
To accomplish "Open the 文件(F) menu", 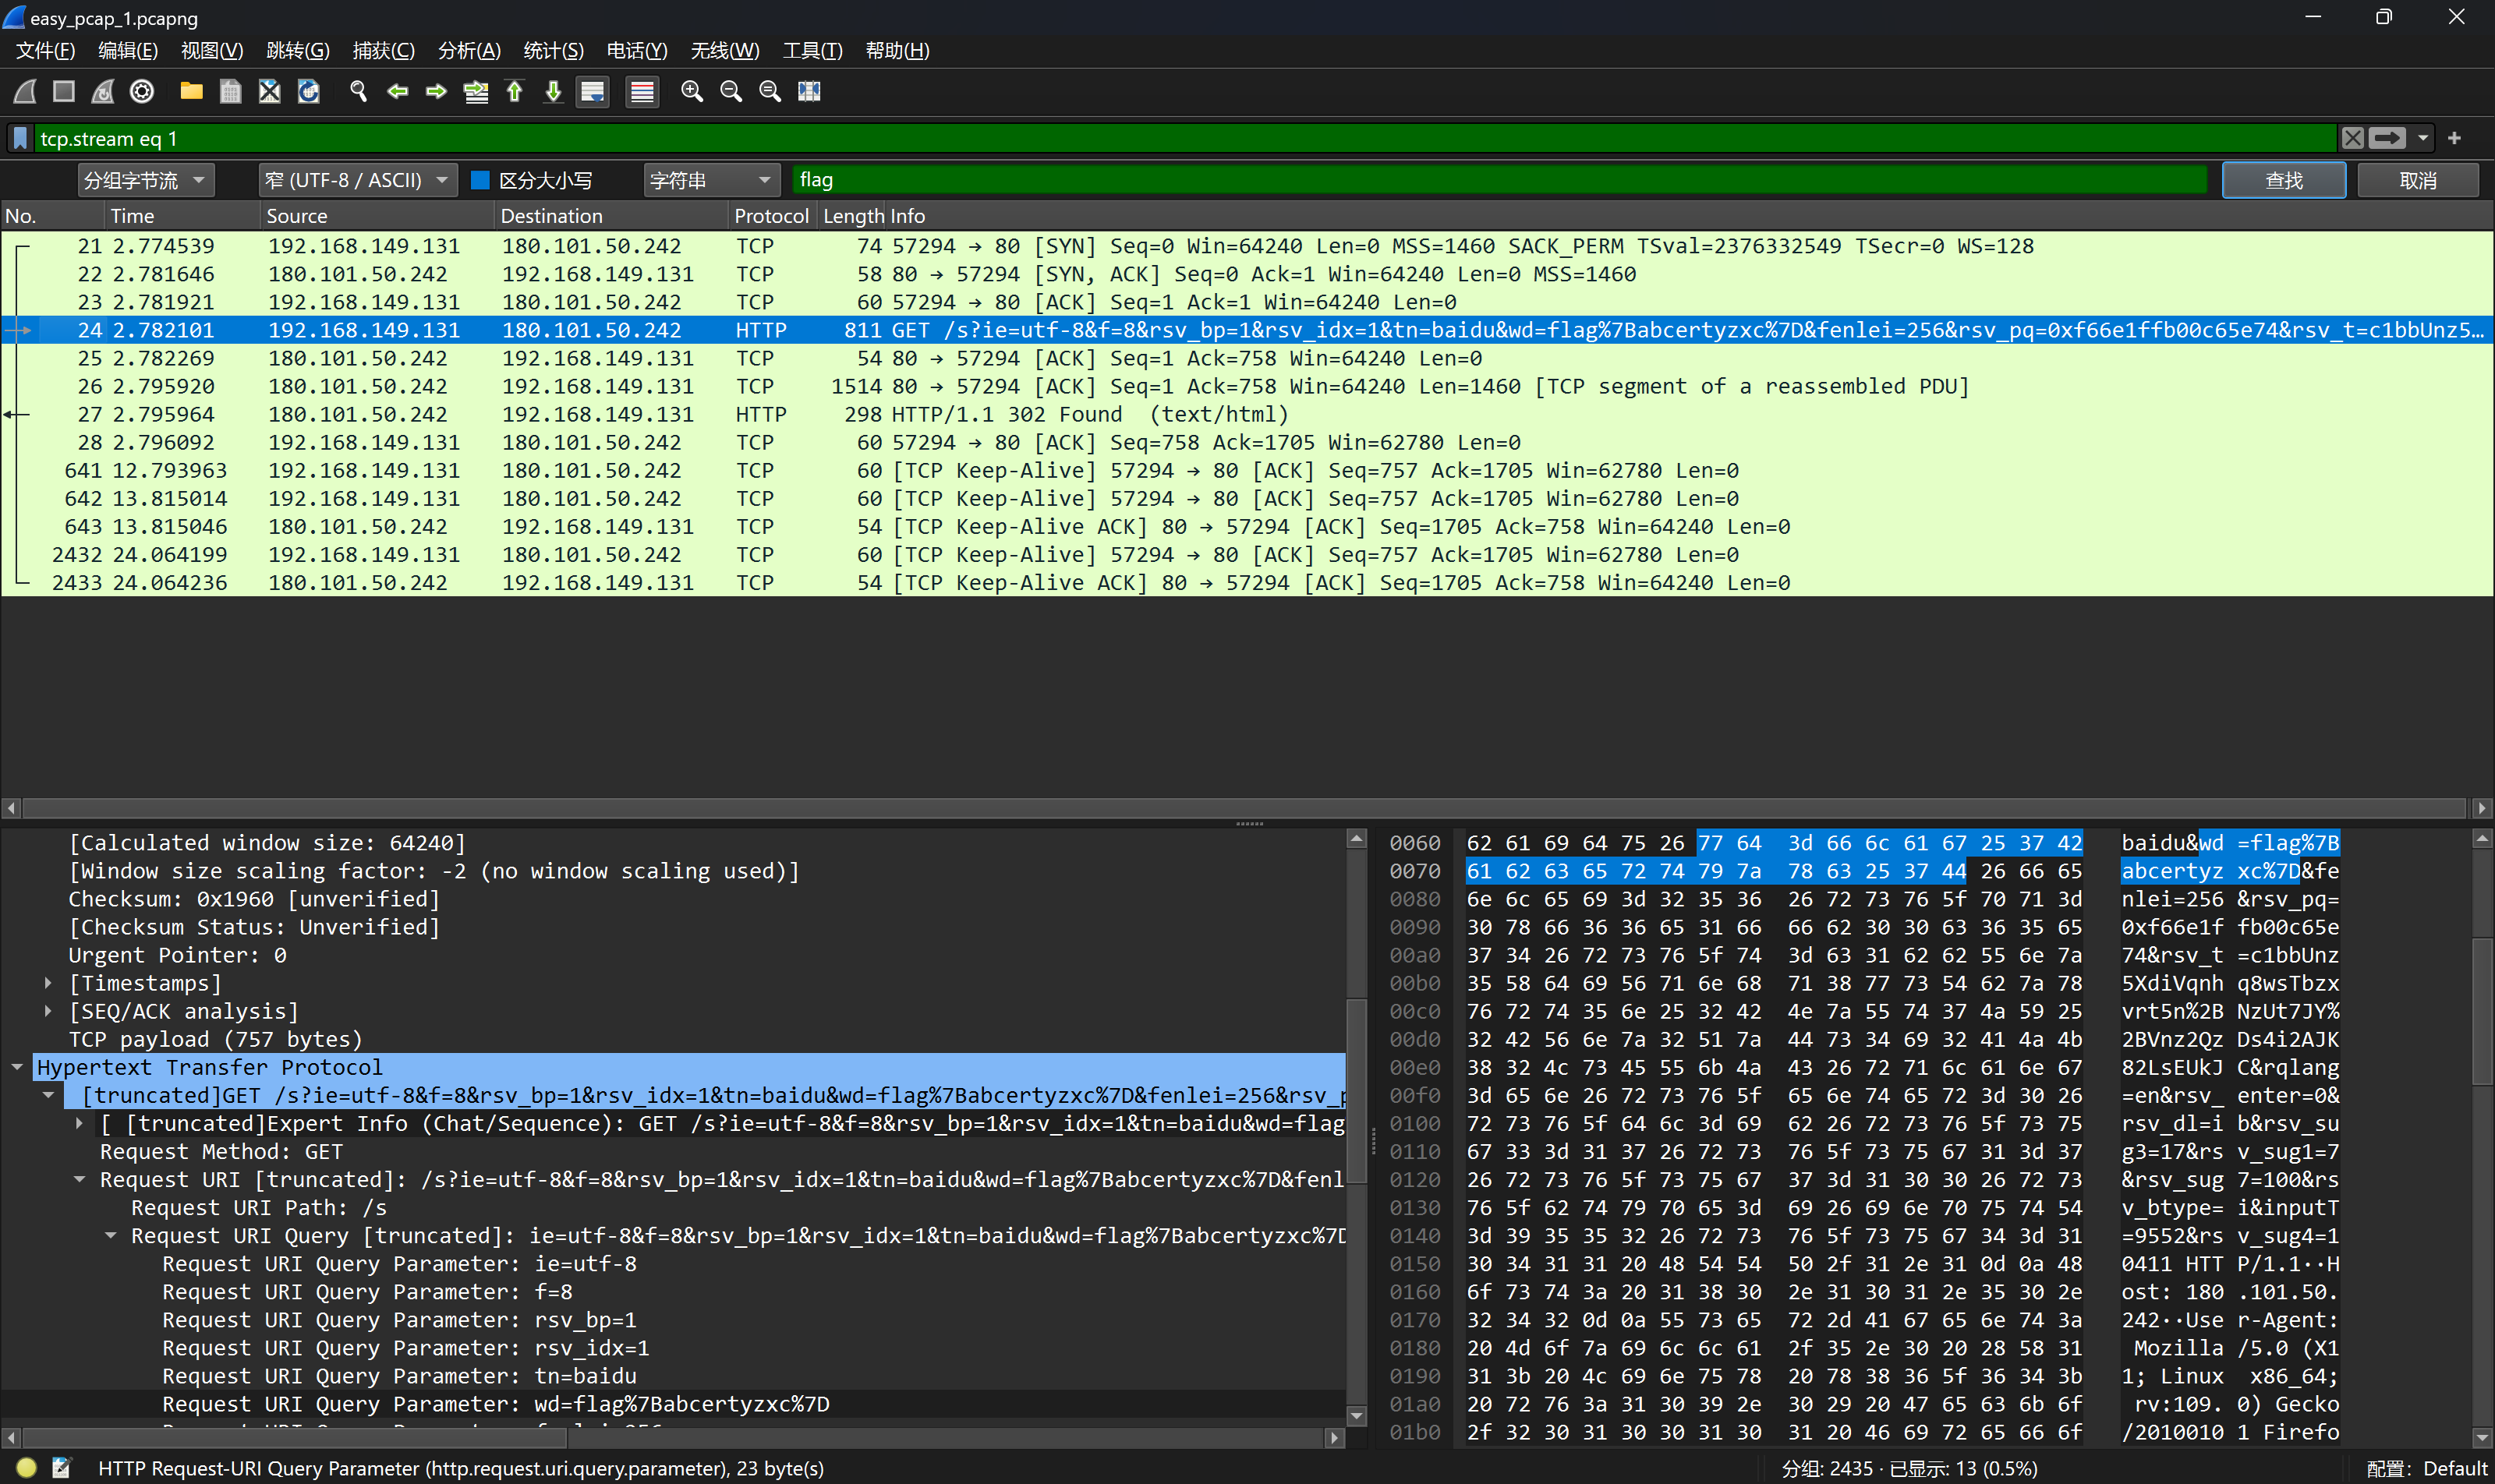I will [x=45, y=51].
